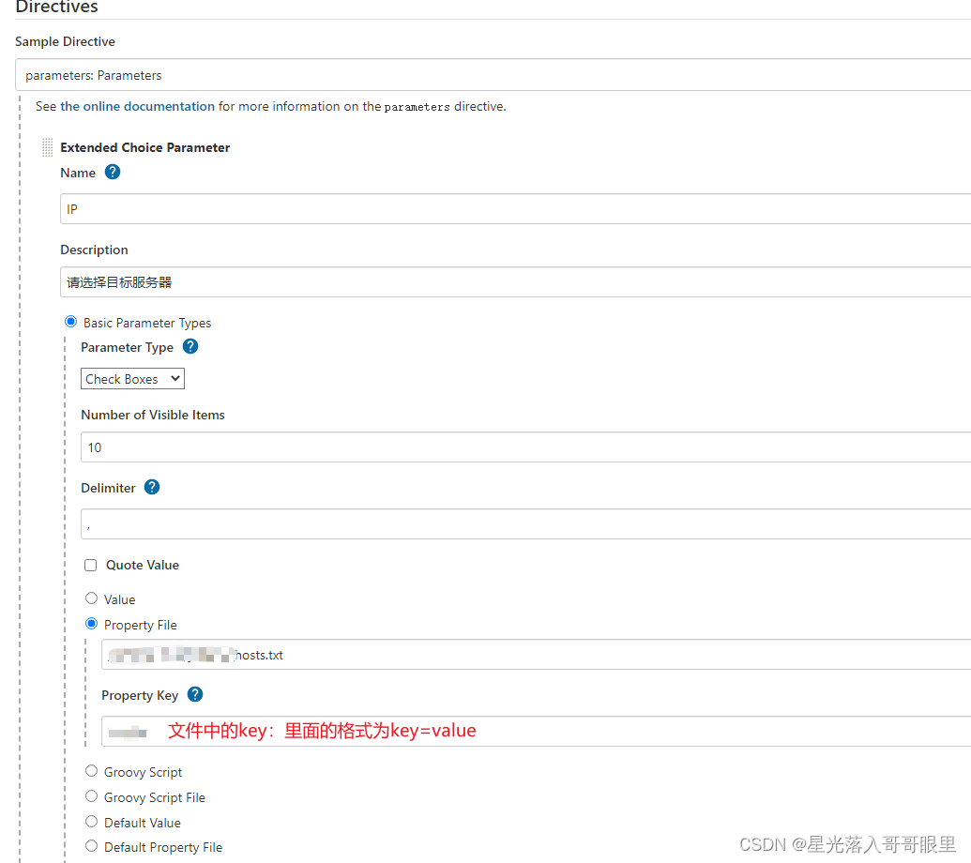971x863 pixels.
Task: Click the Property Key help icon
Action: pyautogui.click(x=194, y=694)
